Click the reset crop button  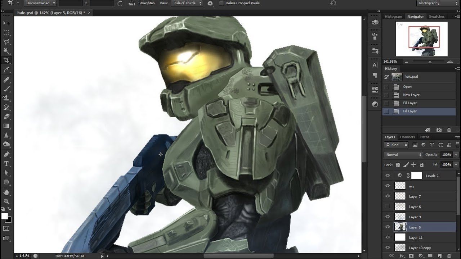point(333,3)
